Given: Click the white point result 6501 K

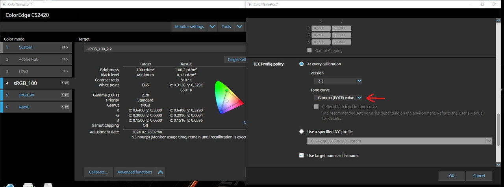Looking at the screenshot, I should tap(186, 90).
